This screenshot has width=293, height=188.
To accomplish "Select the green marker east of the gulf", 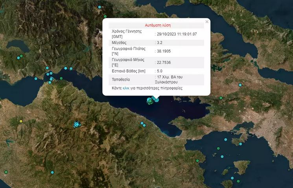I will pyautogui.click(x=221, y=98).
